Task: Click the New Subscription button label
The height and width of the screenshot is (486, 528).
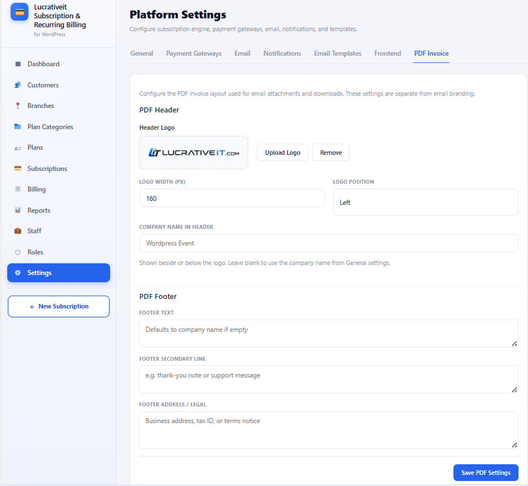Action: 63,306
